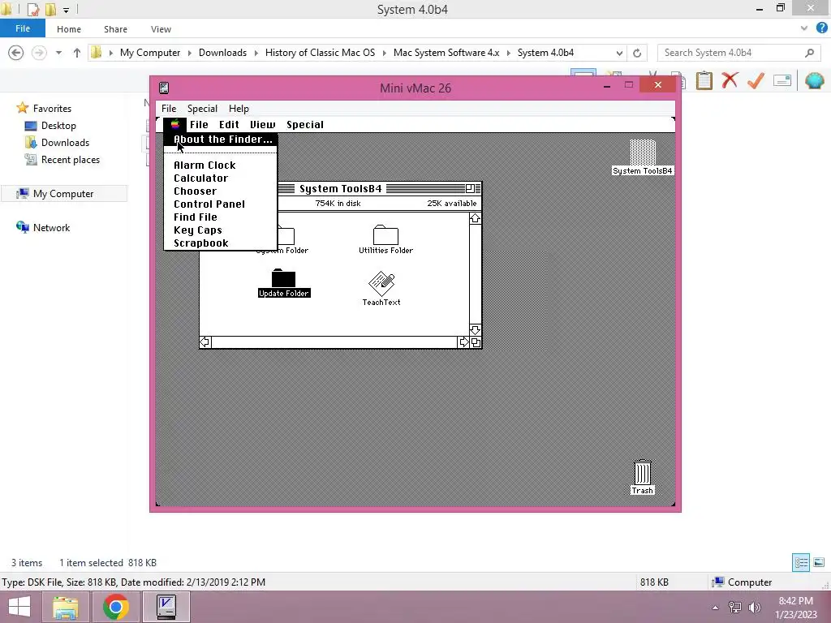Choose Find File from Apple menu
Image resolution: width=831 pixels, height=623 pixels.
[221, 217]
